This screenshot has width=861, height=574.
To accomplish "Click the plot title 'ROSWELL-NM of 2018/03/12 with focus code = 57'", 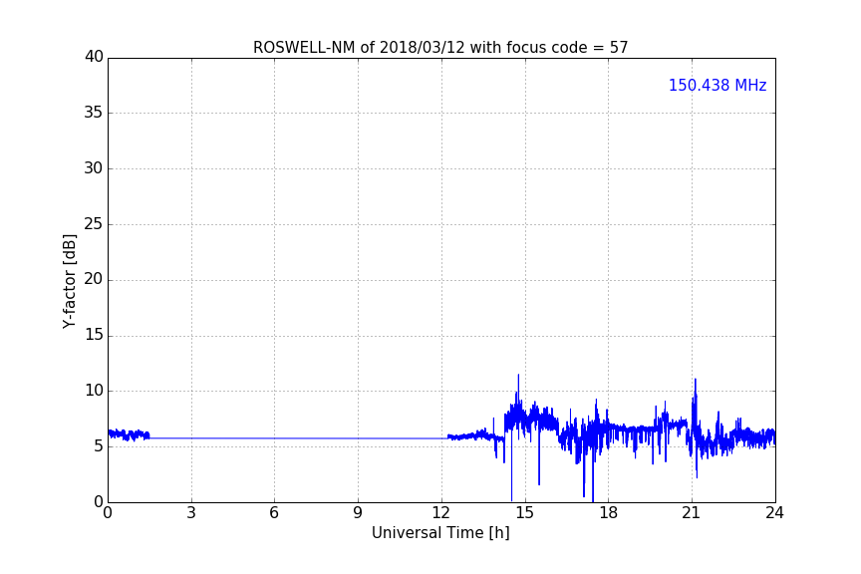I will [440, 48].
